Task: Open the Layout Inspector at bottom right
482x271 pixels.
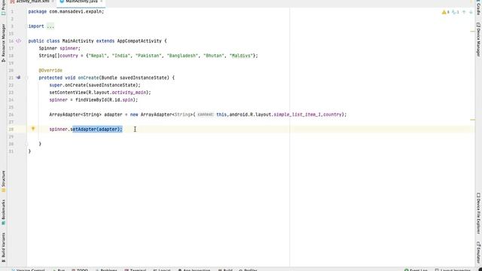Action: (x=453, y=269)
